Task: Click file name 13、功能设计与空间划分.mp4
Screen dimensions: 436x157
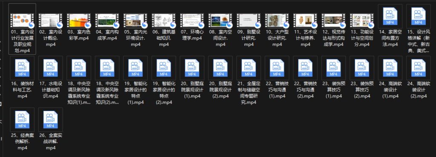Action: (x=362, y=38)
